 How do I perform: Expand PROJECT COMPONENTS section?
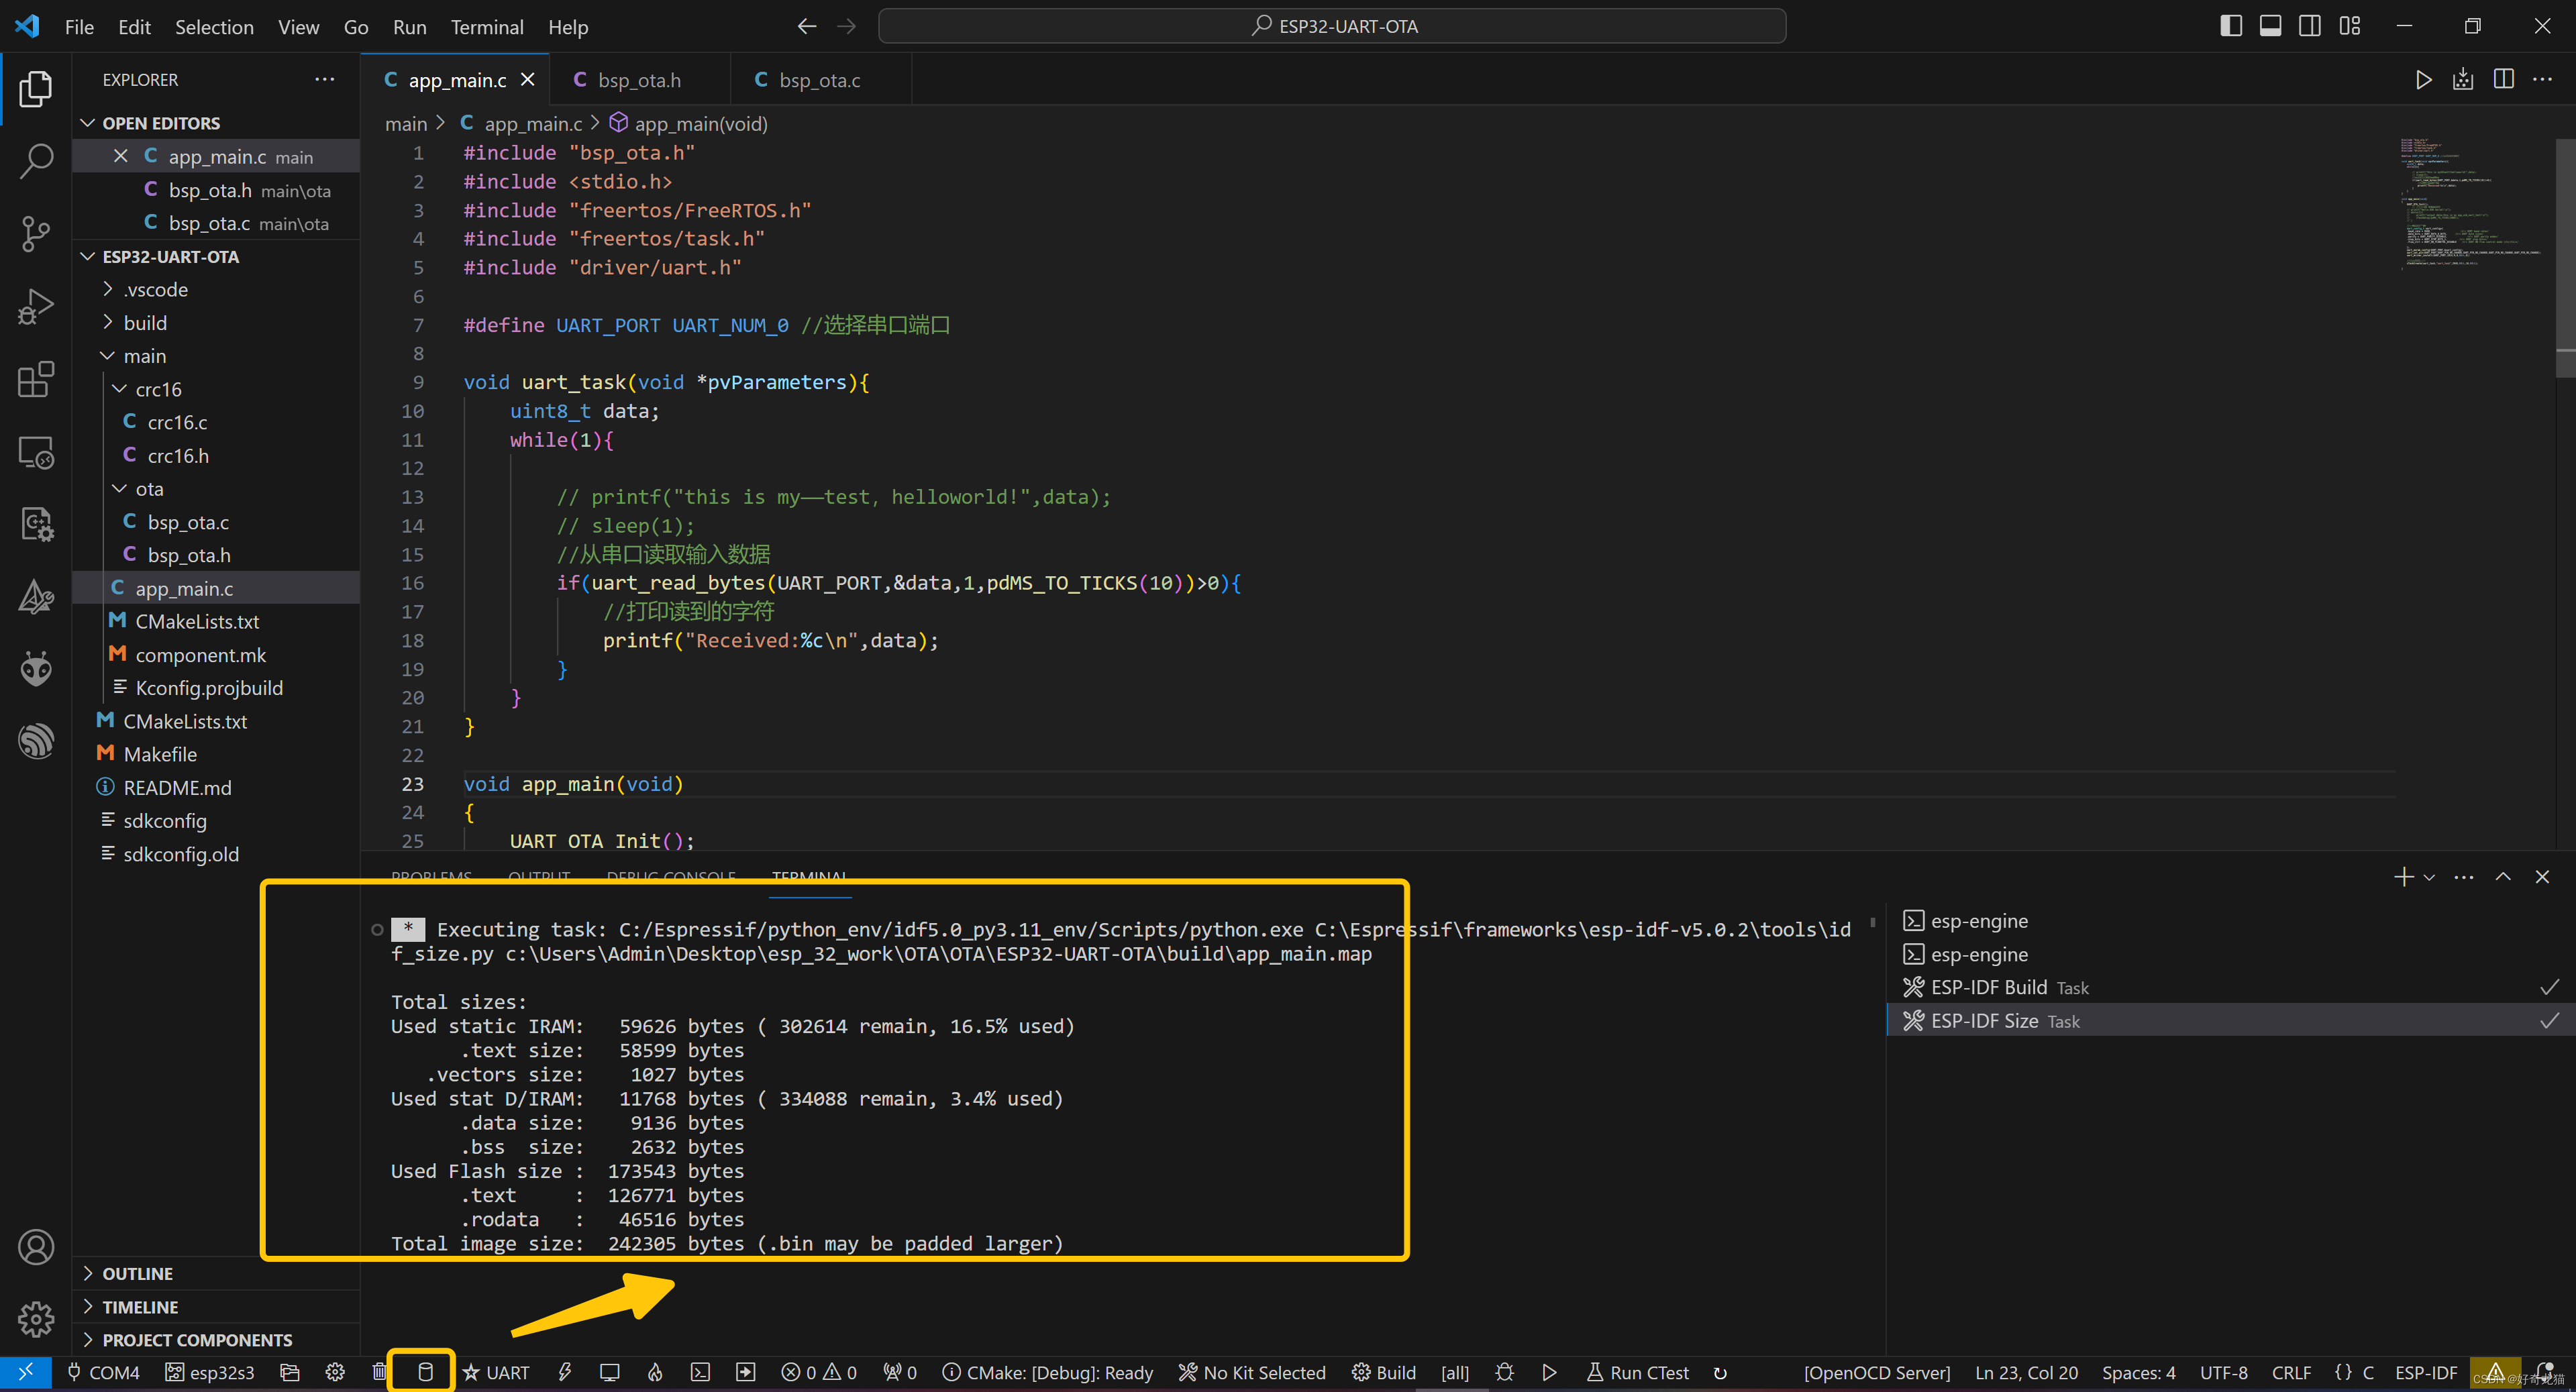pyautogui.click(x=216, y=1340)
